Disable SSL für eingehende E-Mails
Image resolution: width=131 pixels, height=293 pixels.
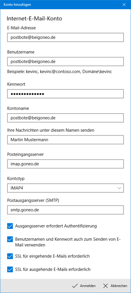click(10, 256)
